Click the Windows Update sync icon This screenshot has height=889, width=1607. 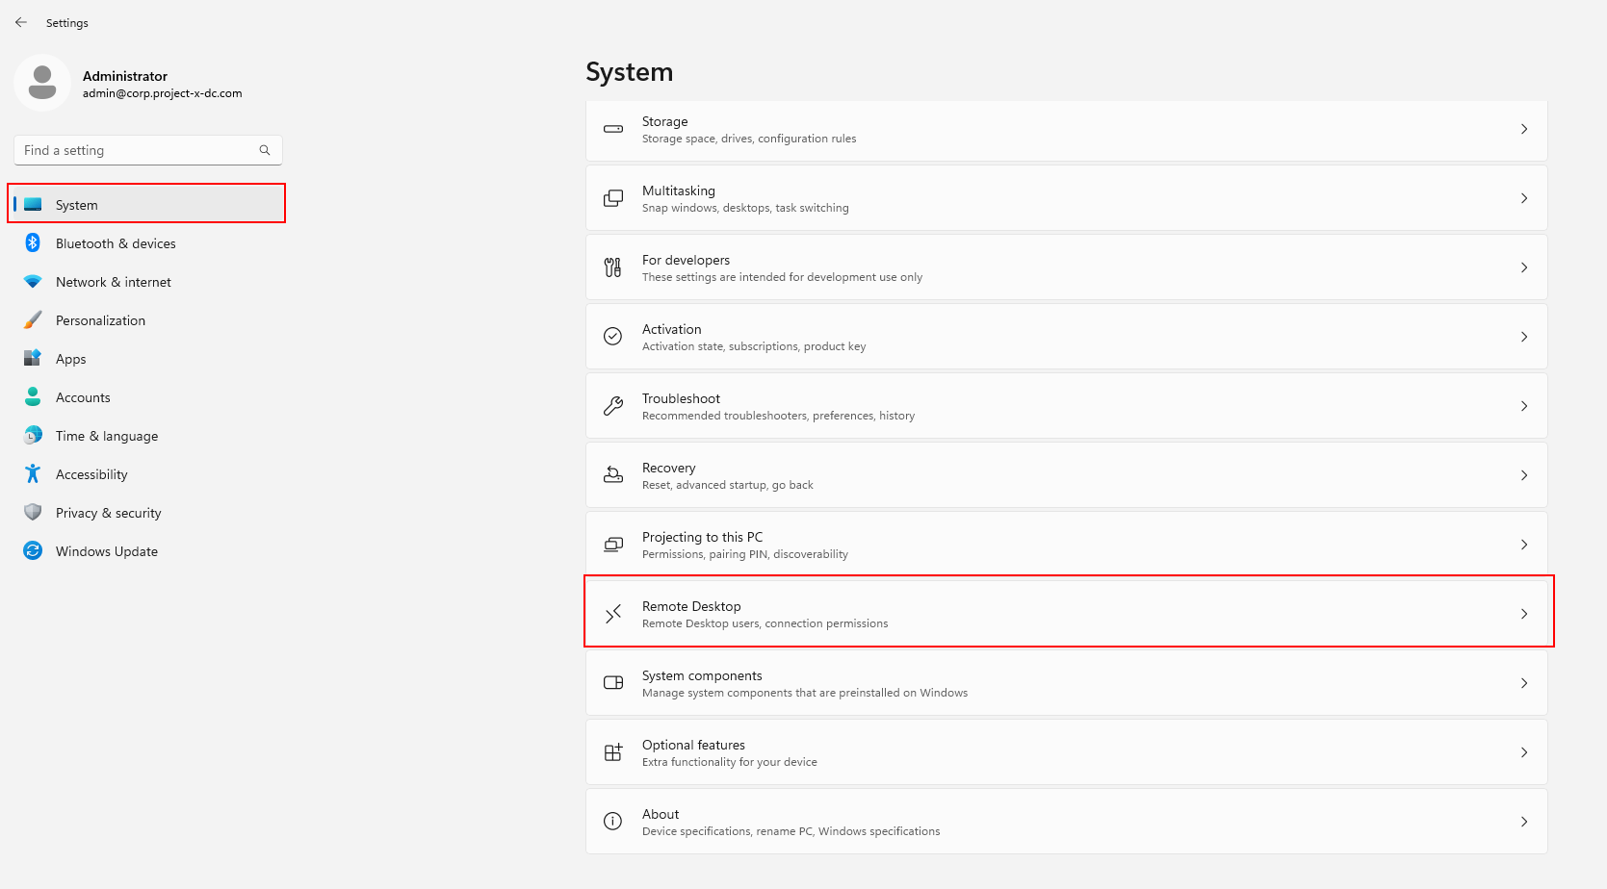pos(33,551)
